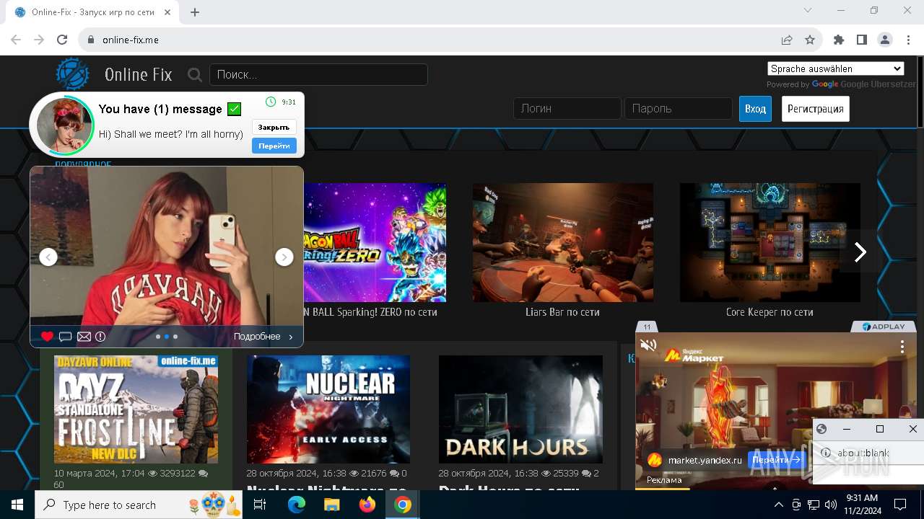
Task: Open the Dark Hours thumbnail
Action: pos(520,409)
